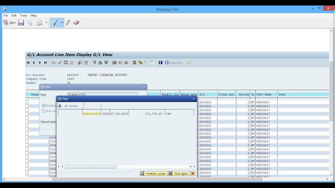The image size is (335, 188).
Task: Click the red X cancel button
Action: (193, 174)
